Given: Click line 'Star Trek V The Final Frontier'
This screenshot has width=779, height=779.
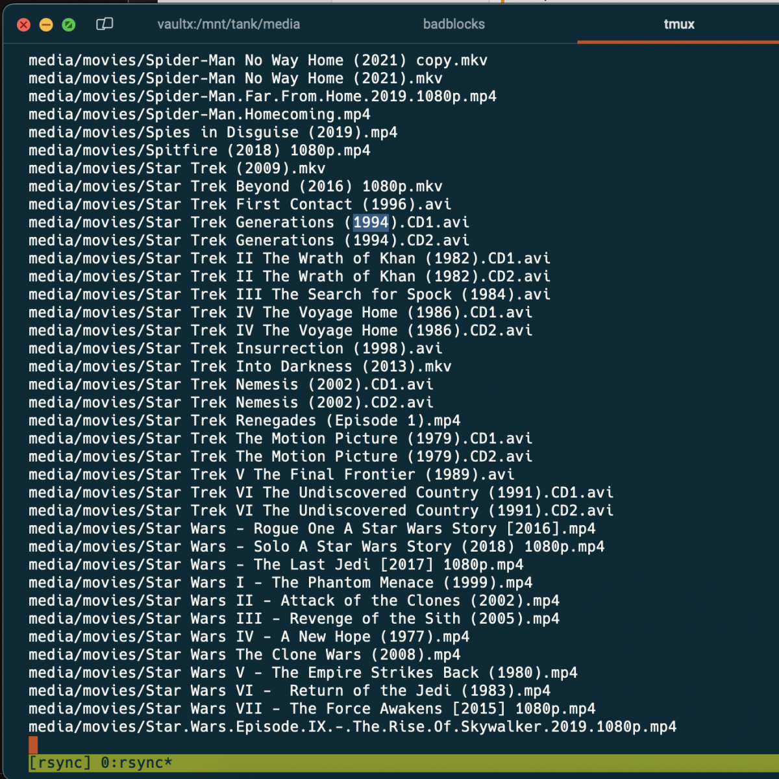Looking at the screenshot, I should [x=271, y=475].
